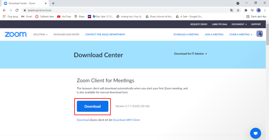Screen dimensions: 269x140
Task: Open the YouTube bookmark
Action: point(64,17)
